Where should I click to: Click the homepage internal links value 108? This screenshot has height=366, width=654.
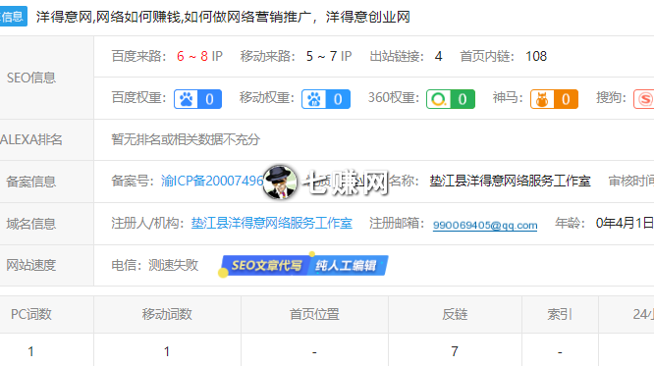(536, 56)
